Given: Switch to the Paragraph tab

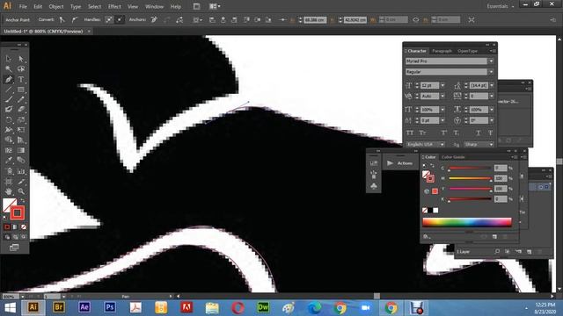Looking at the screenshot, I should coord(442,51).
